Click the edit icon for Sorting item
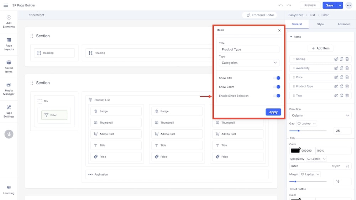The height and width of the screenshot is (200, 356). [336, 59]
